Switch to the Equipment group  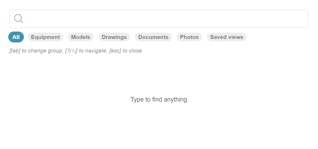coord(45,37)
